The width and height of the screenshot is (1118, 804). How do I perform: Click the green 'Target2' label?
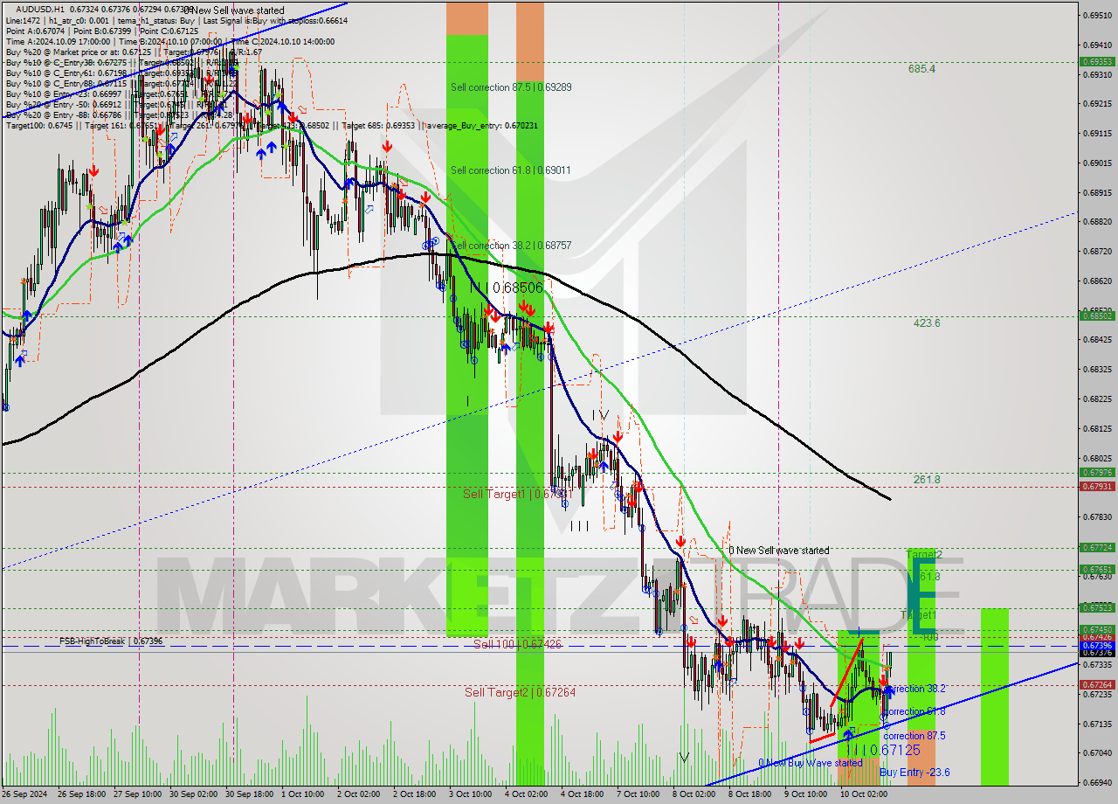coord(924,555)
